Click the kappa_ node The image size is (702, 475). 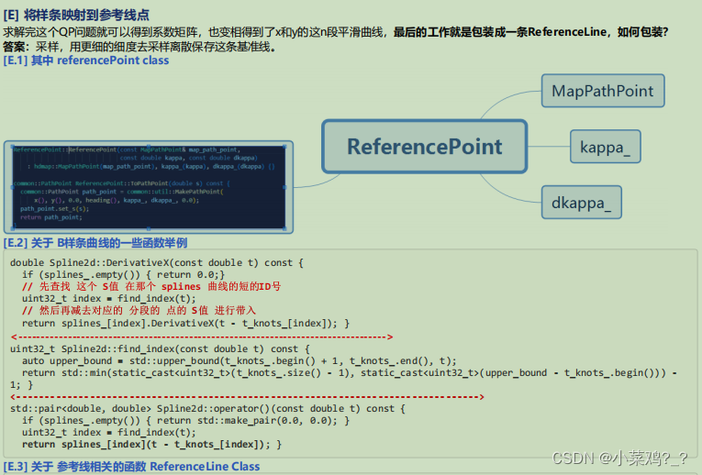tap(606, 147)
